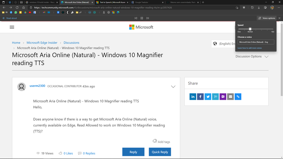Open the µT bookmarks folder
Screen dimensions: 283x159
coord(79,12)
